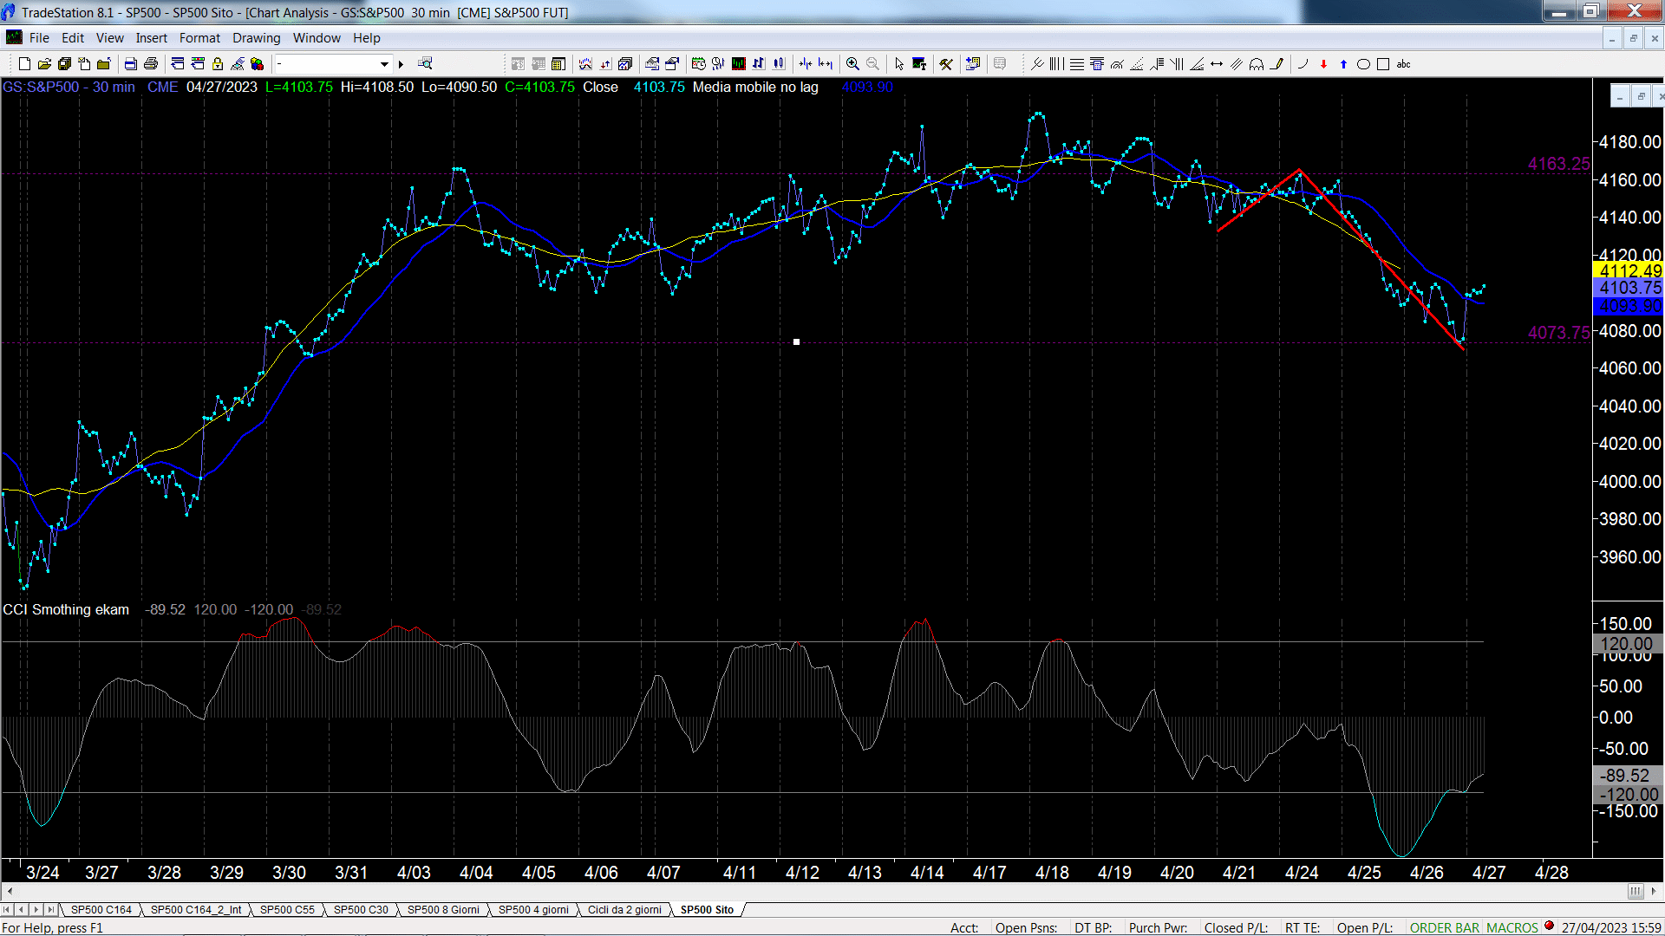This screenshot has width=1665, height=936.
Task: Select the abc text tool
Action: point(1404,64)
